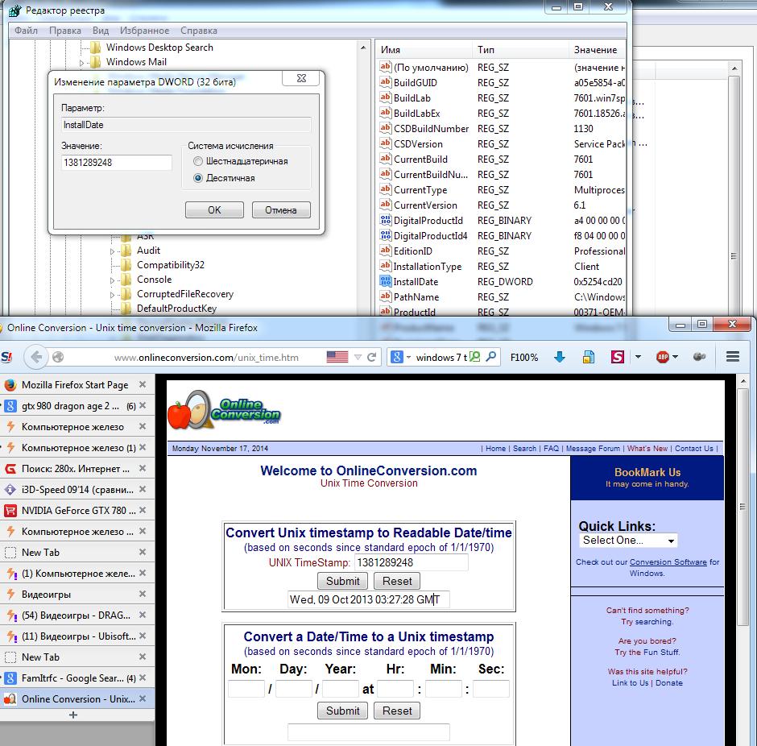
Task: Expand the CorruptedFileRecovery key
Action: 112,295
